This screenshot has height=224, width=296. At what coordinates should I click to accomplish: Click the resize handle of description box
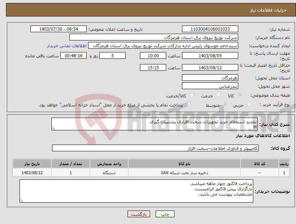54,128
